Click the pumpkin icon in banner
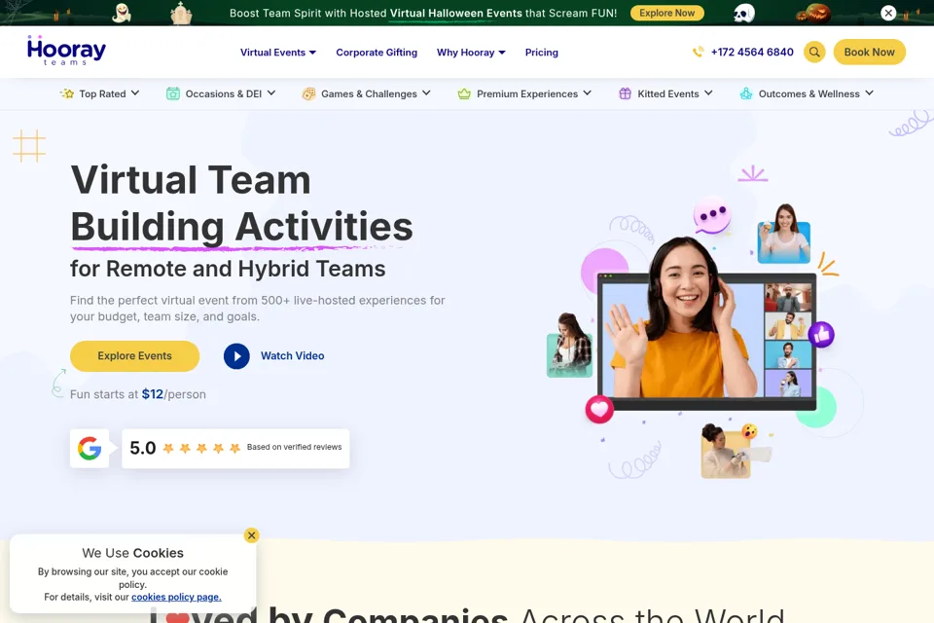 pos(813,13)
